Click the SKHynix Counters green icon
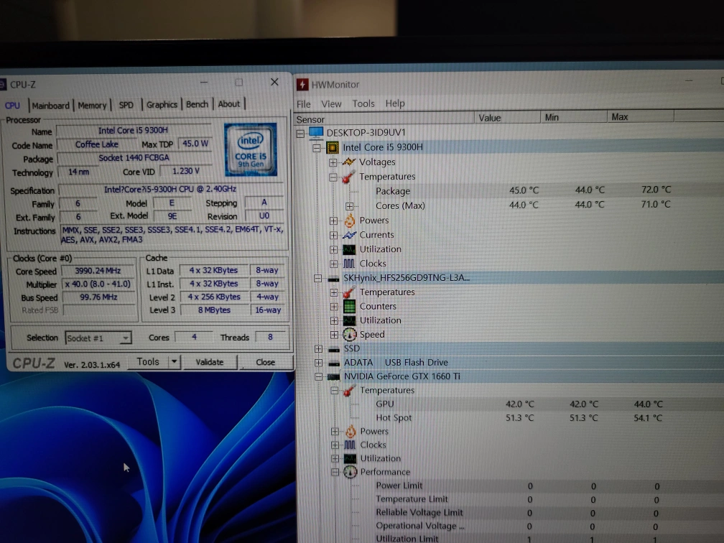 coord(350,307)
